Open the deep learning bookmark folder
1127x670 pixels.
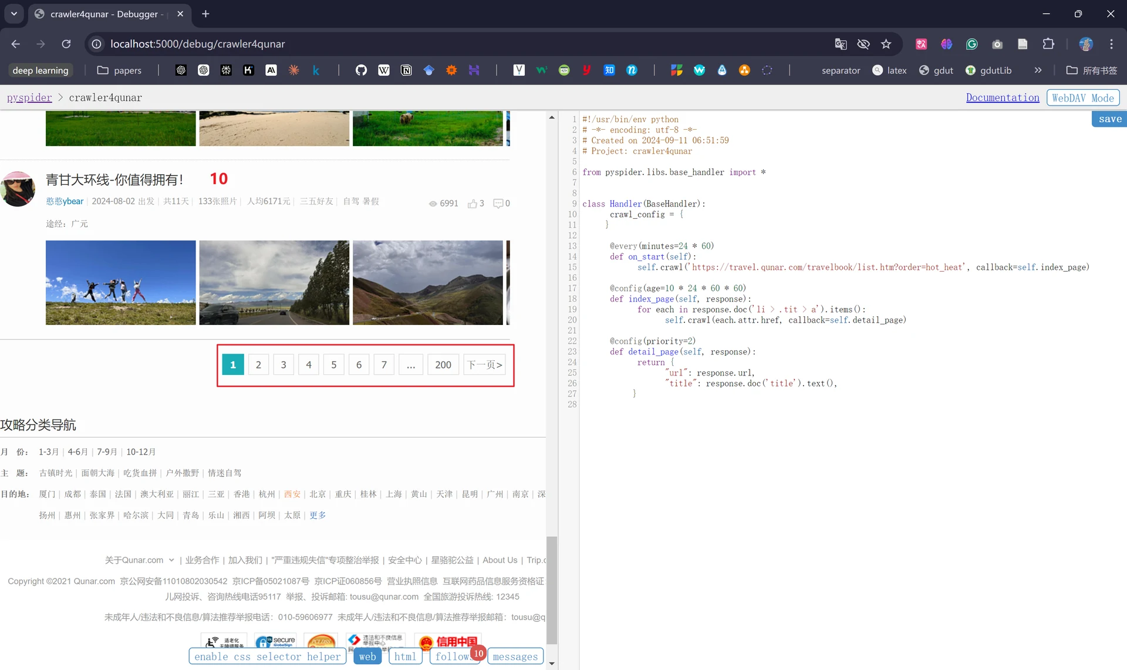coord(40,70)
